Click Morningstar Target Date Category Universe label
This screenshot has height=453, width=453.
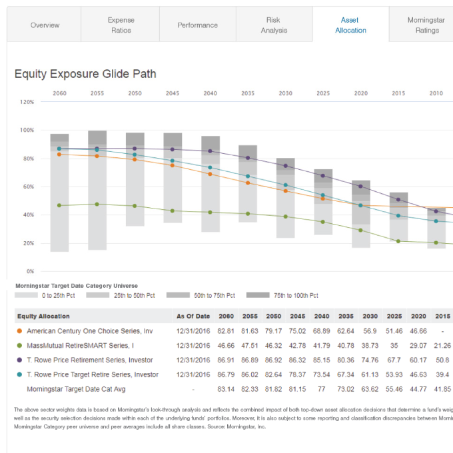77,286
